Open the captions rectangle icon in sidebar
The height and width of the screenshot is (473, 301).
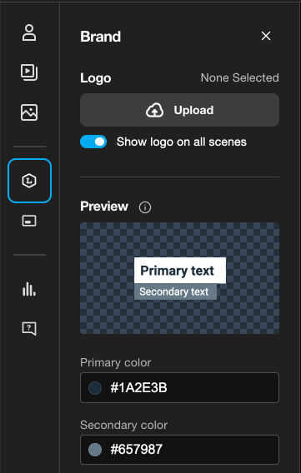click(29, 221)
